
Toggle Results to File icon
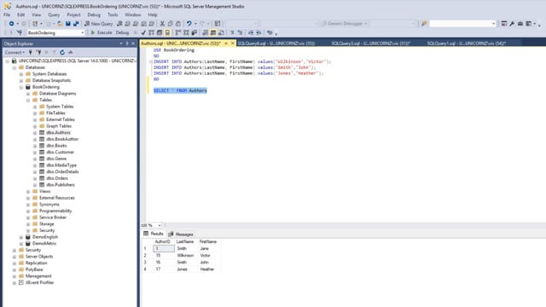221,32
